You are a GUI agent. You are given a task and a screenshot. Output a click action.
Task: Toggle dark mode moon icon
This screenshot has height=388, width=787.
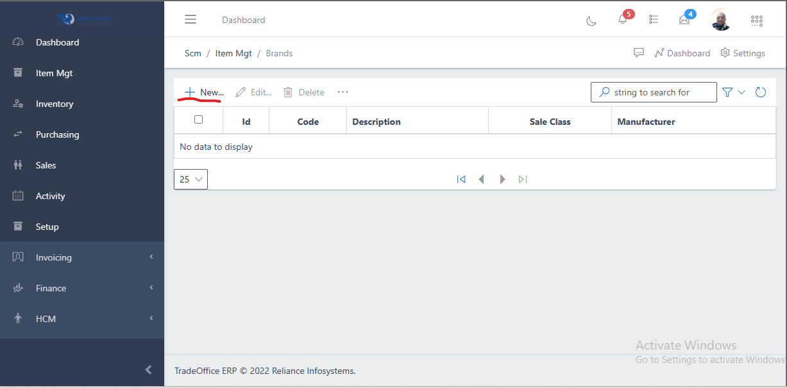point(591,20)
